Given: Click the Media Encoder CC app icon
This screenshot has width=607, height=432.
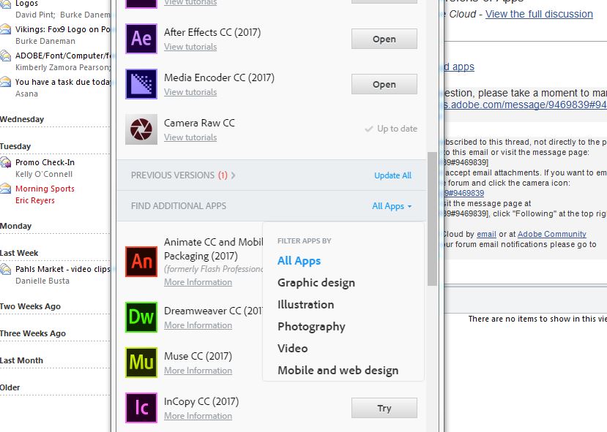Looking at the screenshot, I should (x=140, y=84).
